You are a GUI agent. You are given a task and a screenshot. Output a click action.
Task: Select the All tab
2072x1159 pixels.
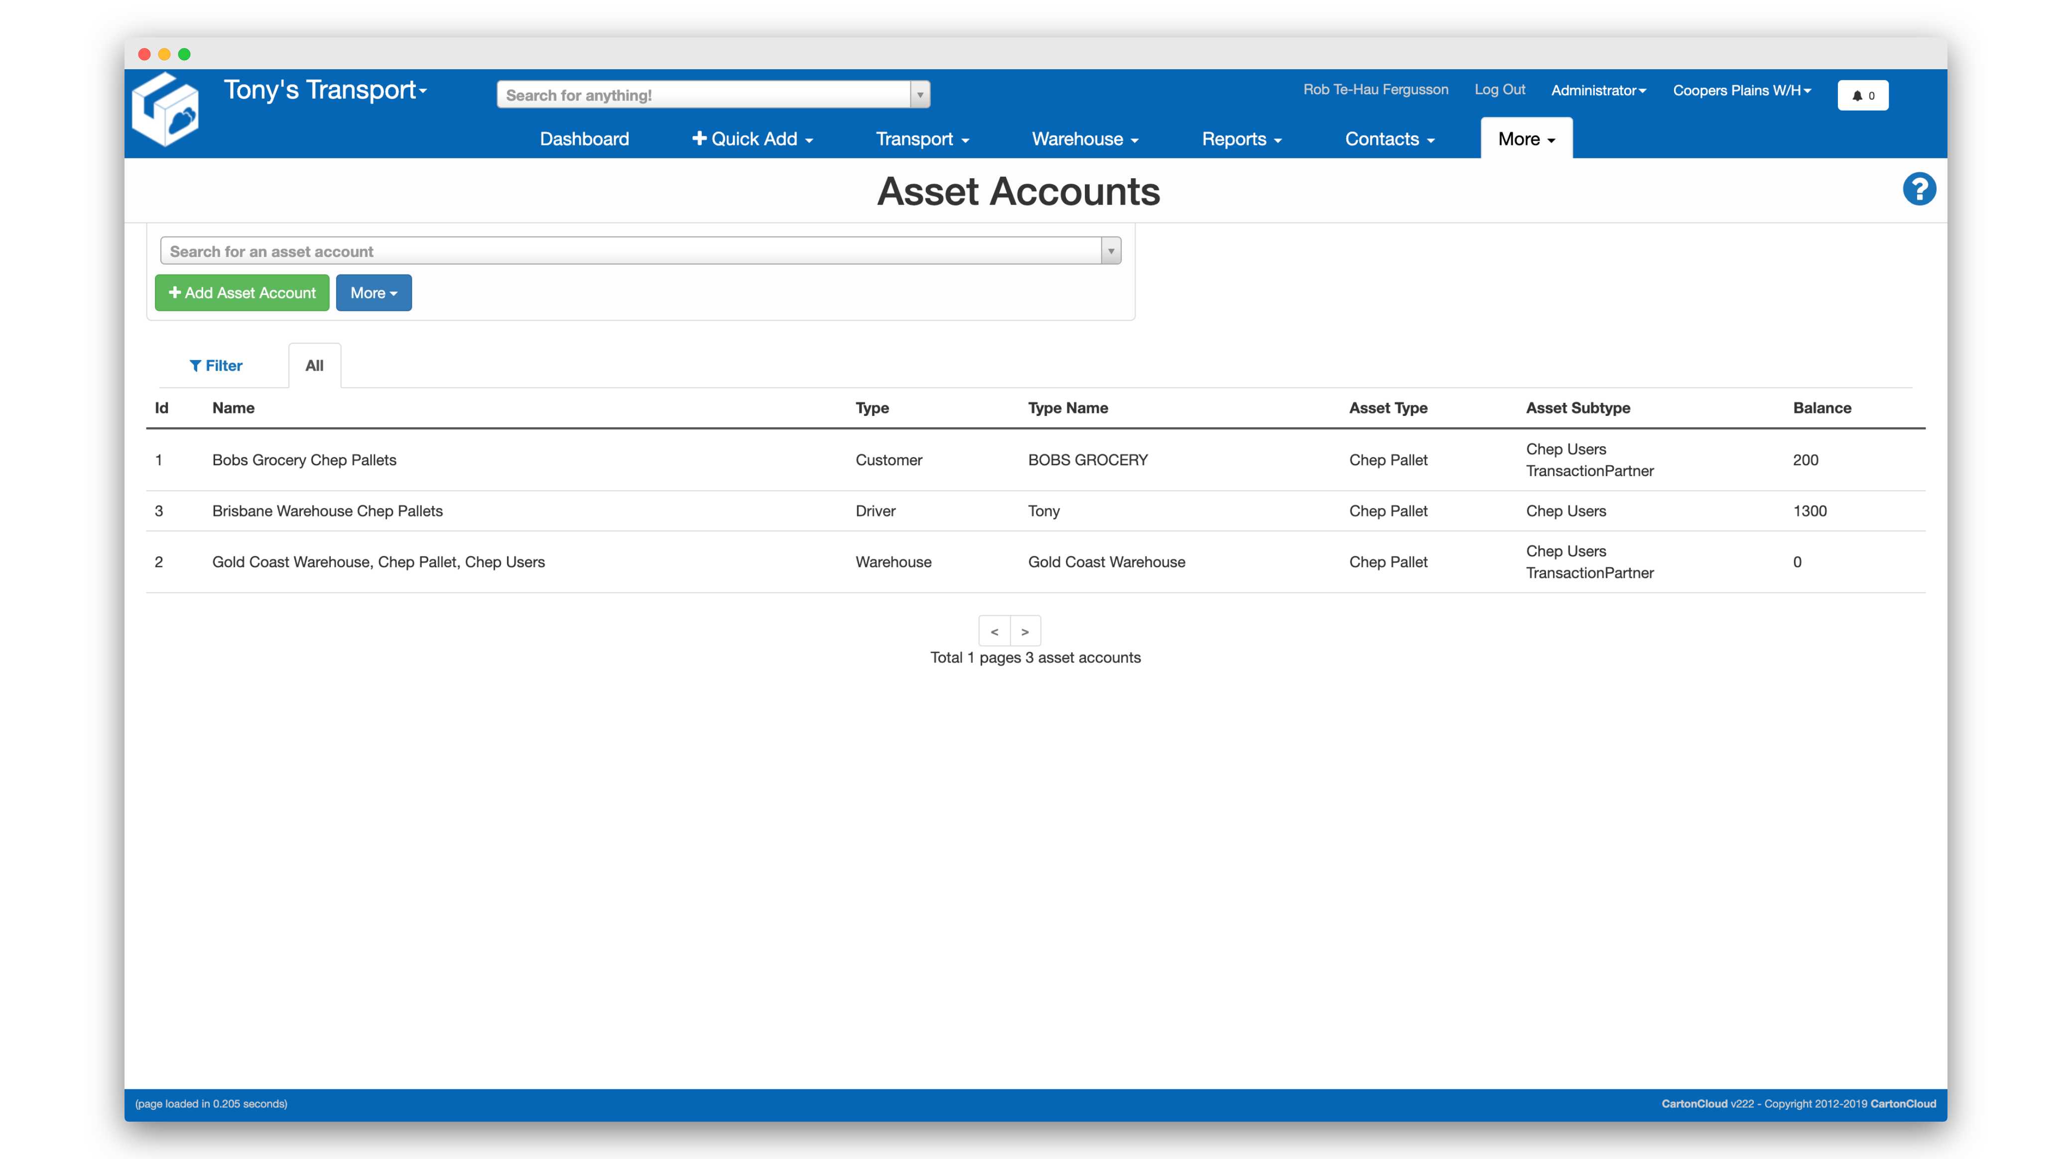point(314,366)
